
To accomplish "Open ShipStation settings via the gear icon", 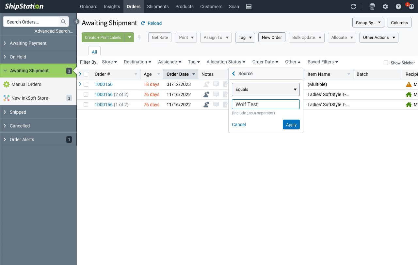I will click(x=385, y=6).
